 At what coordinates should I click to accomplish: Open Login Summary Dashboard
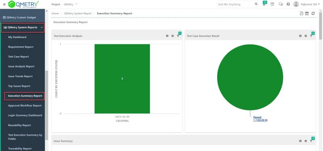click(x=25, y=115)
